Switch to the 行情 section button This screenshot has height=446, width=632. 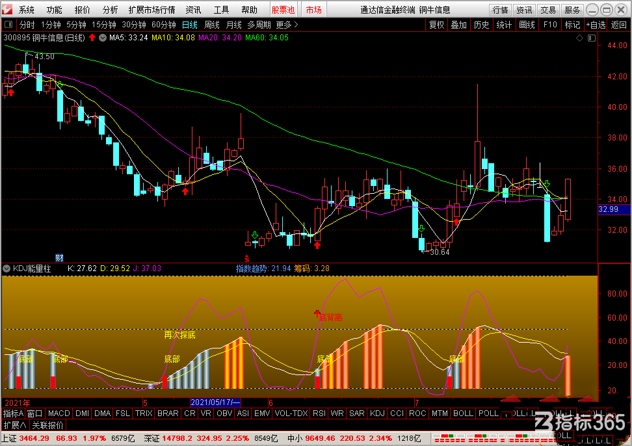click(x=500, y=10)
